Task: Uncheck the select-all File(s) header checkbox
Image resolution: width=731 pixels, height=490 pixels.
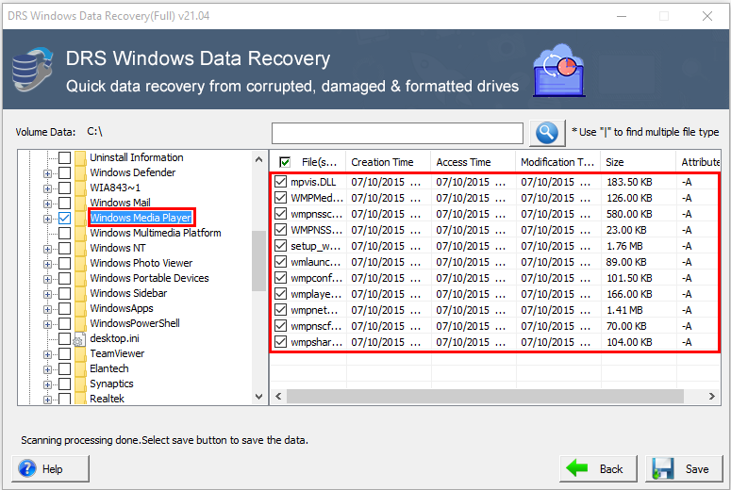Action: (x=284, y=162)
